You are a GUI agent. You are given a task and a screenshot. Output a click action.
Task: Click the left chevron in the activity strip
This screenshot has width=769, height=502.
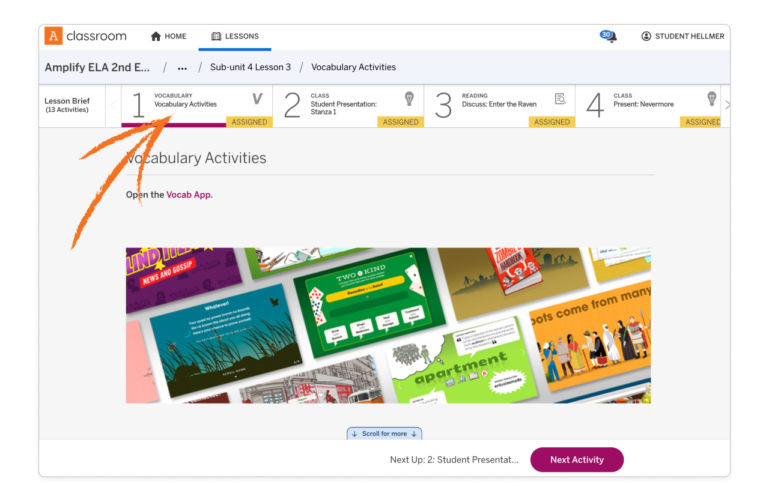(113, 104)
